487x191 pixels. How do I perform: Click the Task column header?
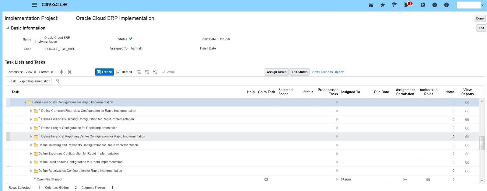click(15, 92)
